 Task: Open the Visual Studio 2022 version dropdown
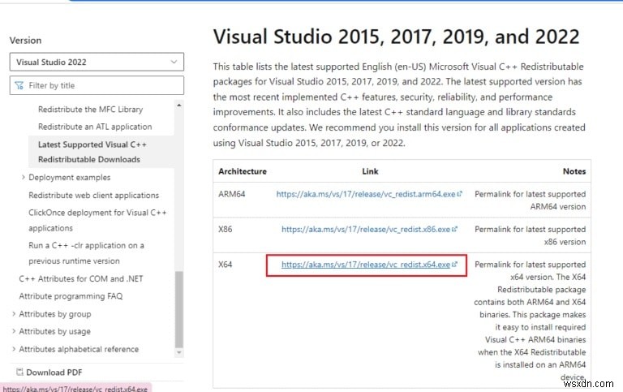coord(97,62)
